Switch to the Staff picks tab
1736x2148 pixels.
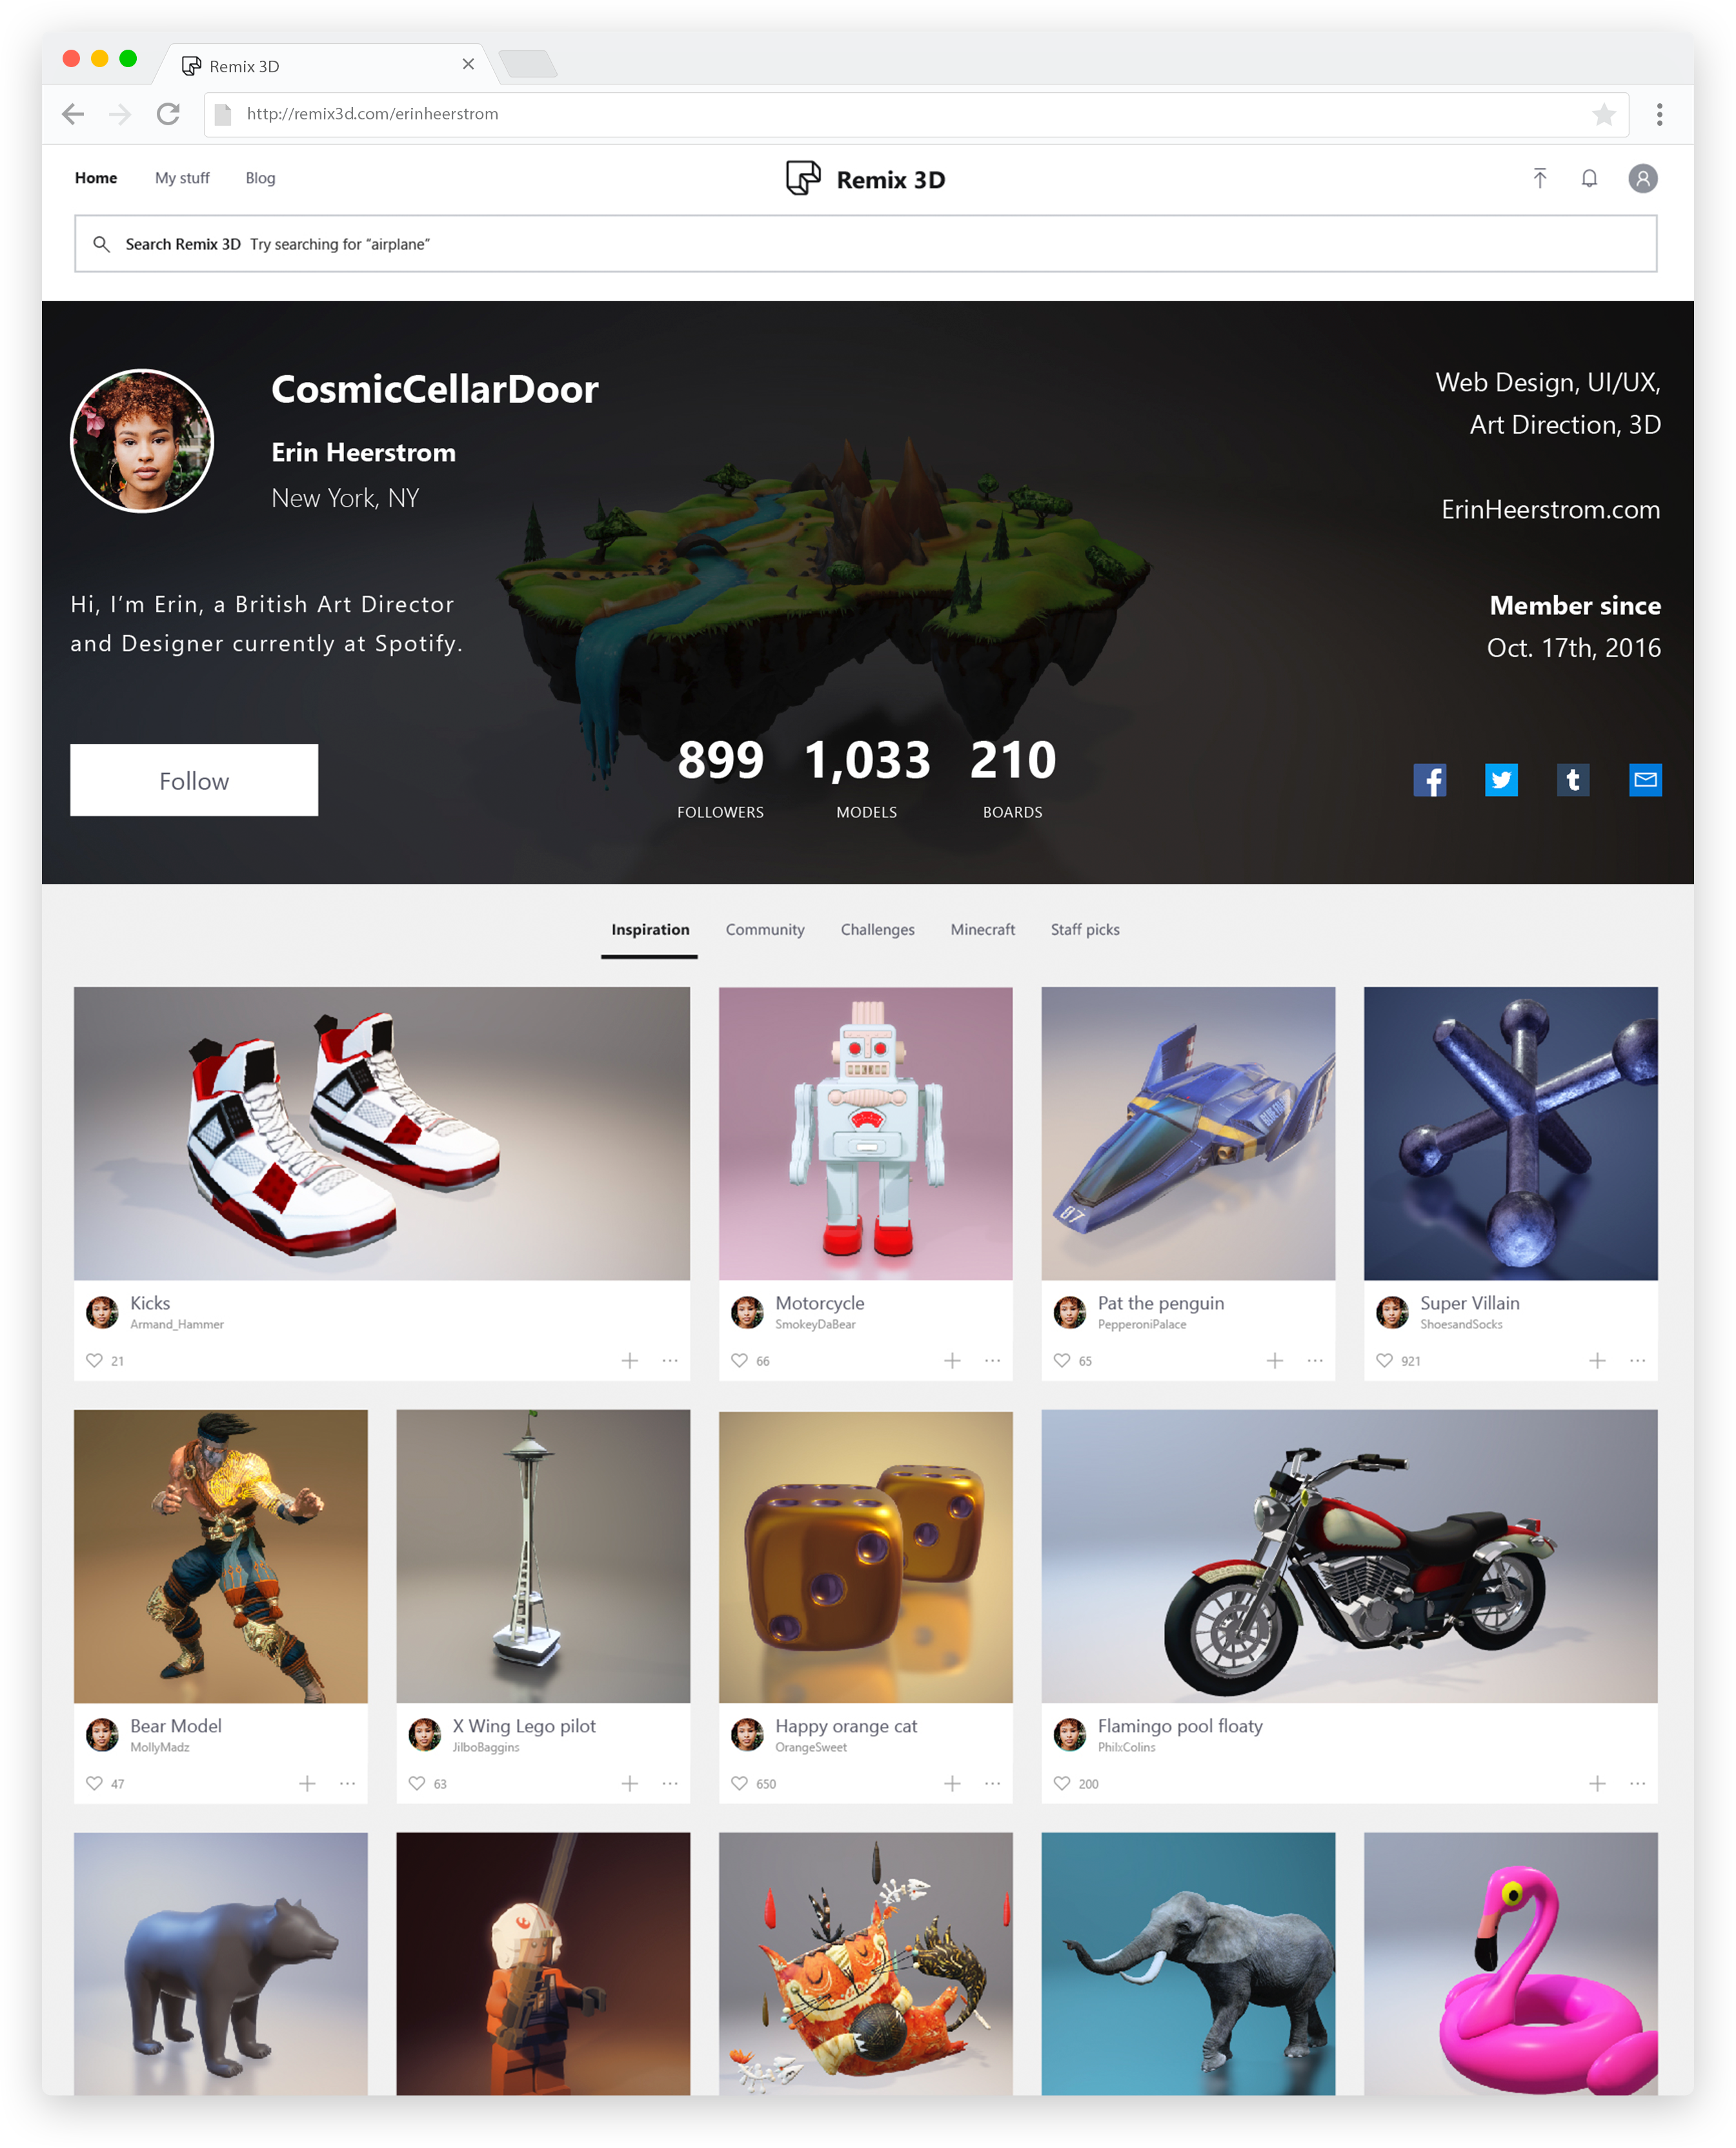[x=1085, y=929]
